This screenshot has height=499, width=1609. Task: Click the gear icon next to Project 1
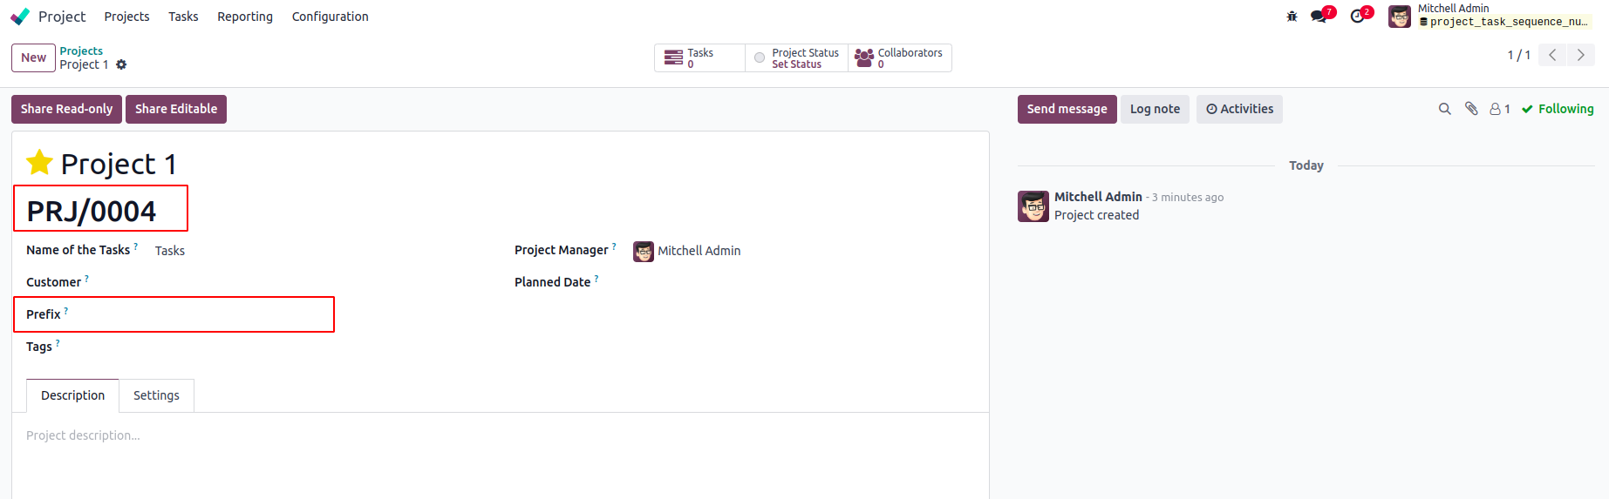tap(121, 64)
